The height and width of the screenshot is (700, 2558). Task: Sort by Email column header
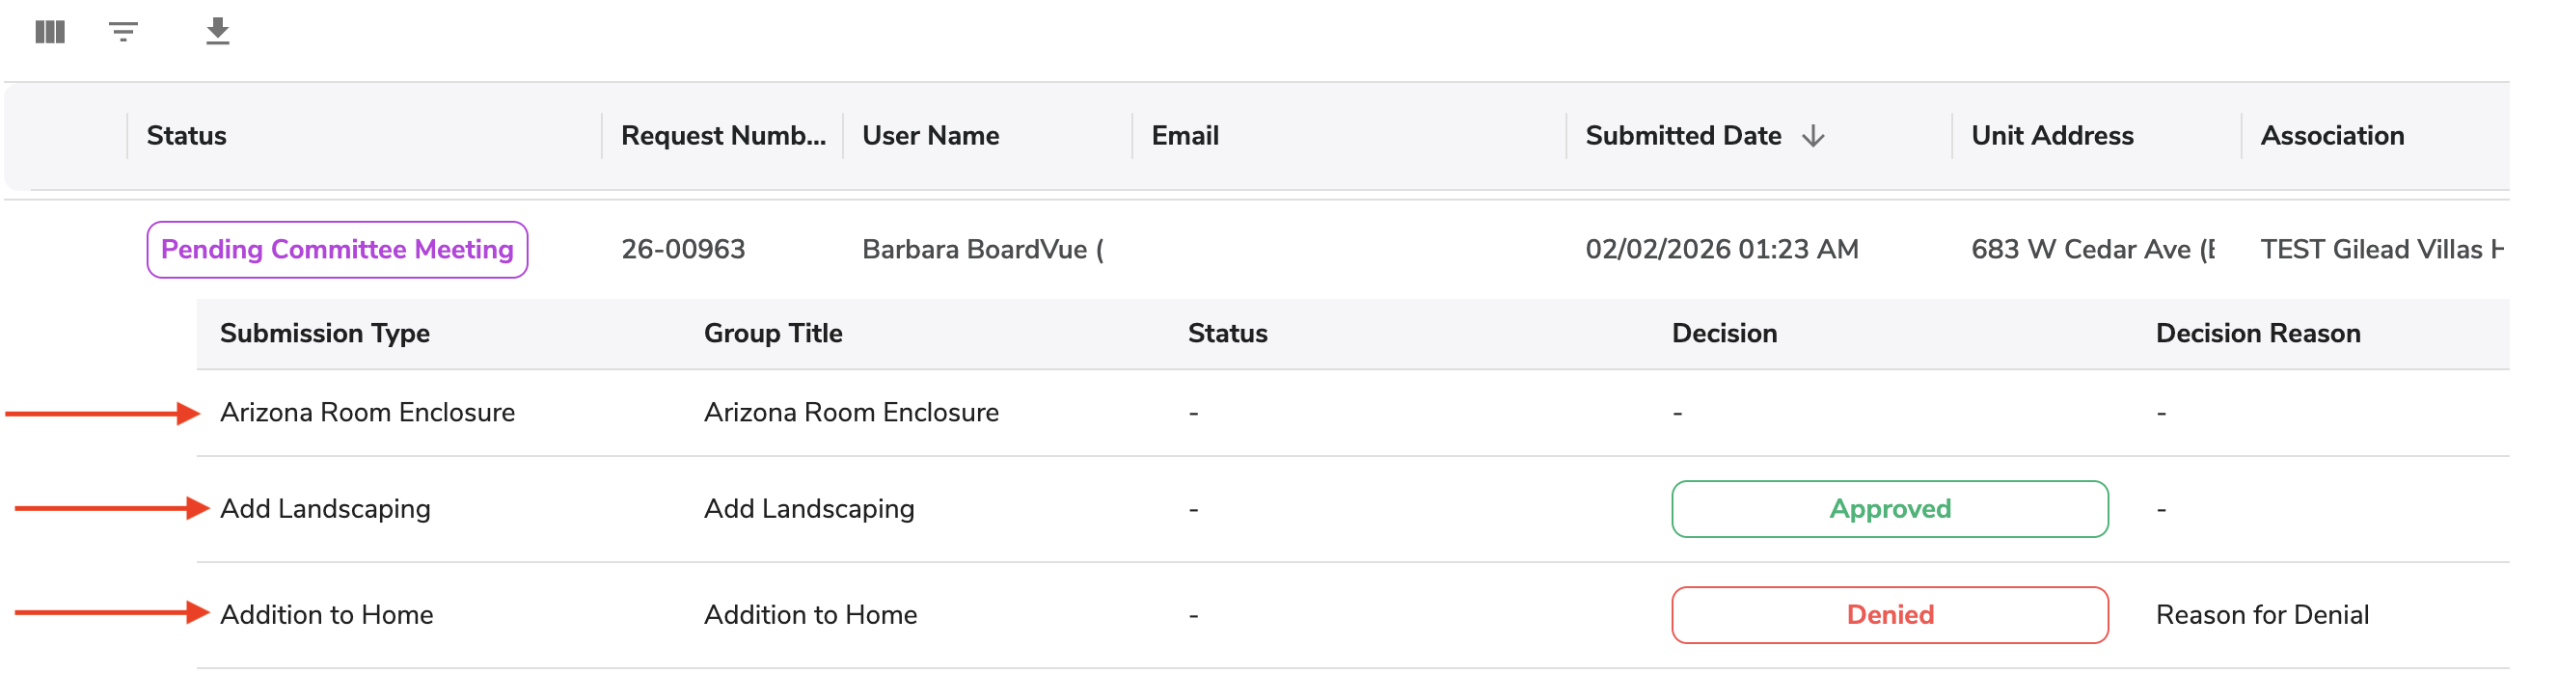coord(1184,136)
